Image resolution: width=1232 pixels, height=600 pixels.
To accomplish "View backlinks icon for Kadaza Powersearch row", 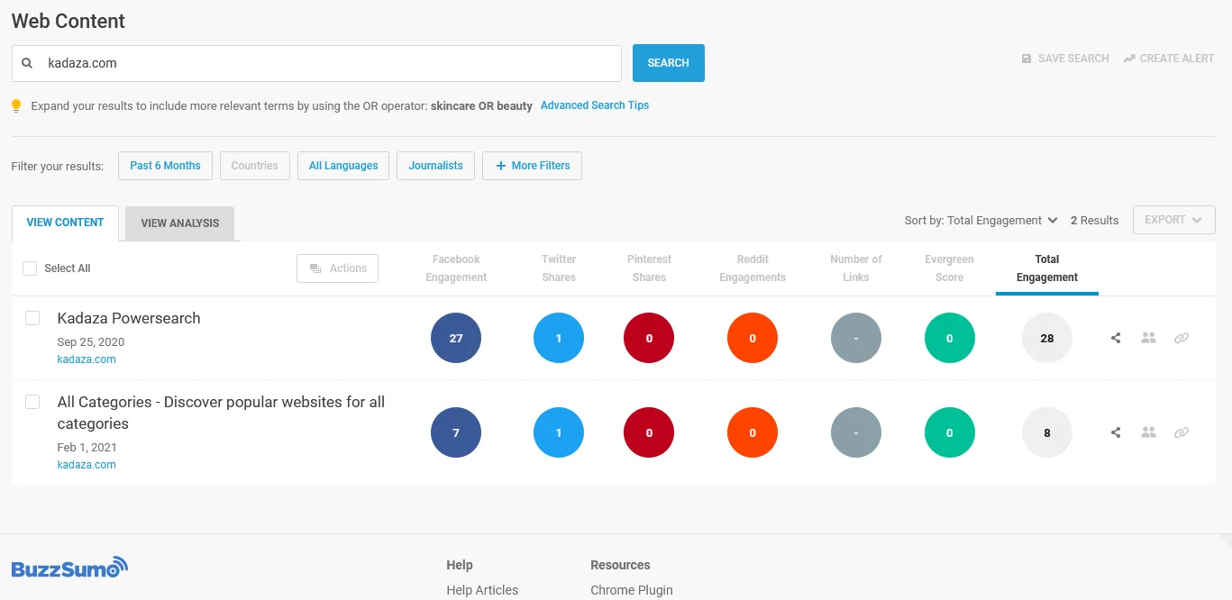I will (x=1181, y=339).
